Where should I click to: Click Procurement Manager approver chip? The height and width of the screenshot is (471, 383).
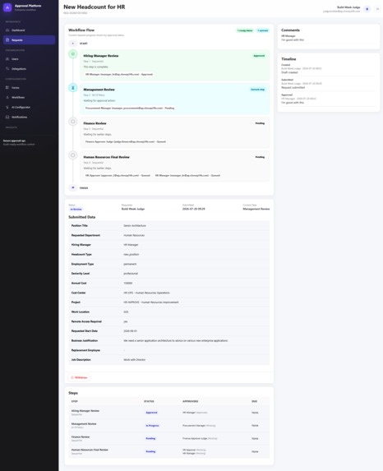click(130, 109)
